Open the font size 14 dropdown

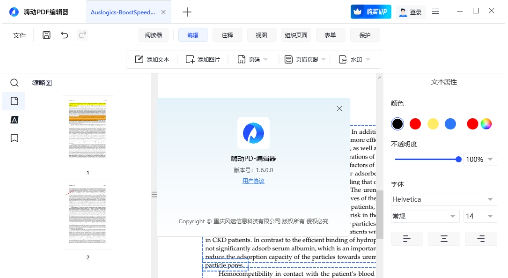coord(480,216)
